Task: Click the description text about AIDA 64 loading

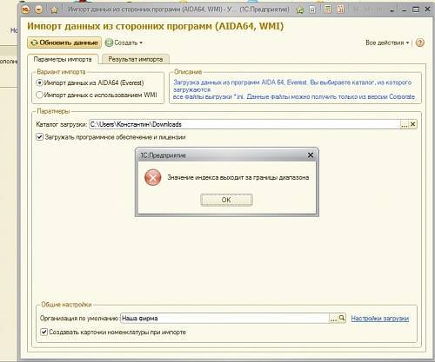Action: [x=293, y=89]
